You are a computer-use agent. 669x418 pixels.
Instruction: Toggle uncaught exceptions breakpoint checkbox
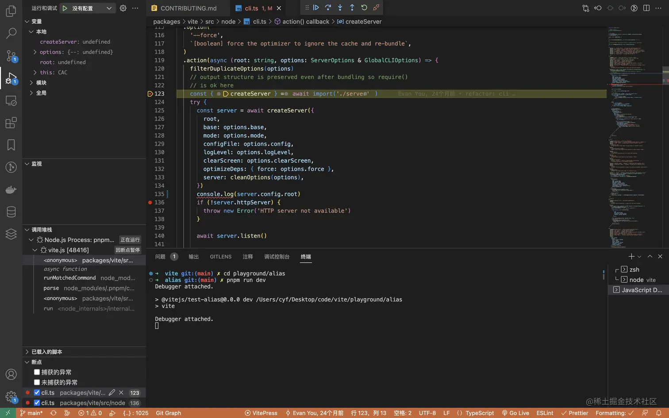37,382
